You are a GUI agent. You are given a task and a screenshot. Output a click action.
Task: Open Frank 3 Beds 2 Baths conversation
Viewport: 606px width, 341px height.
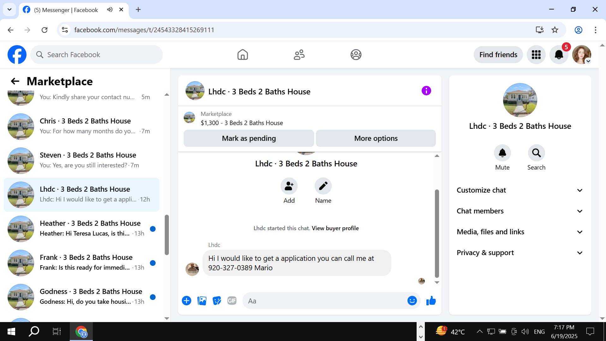(x=81, y=263)
